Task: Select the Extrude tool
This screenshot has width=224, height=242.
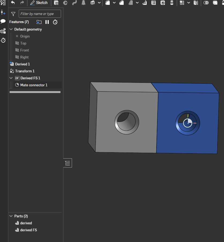Action: (56, 3)
